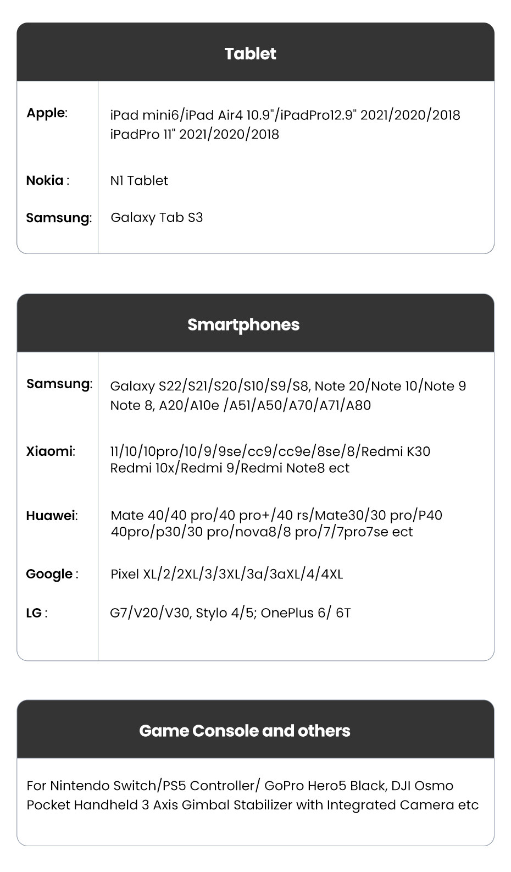The image size is (511, 872).
Task: Select the Apple label in Tablet table
Action: 47,113
